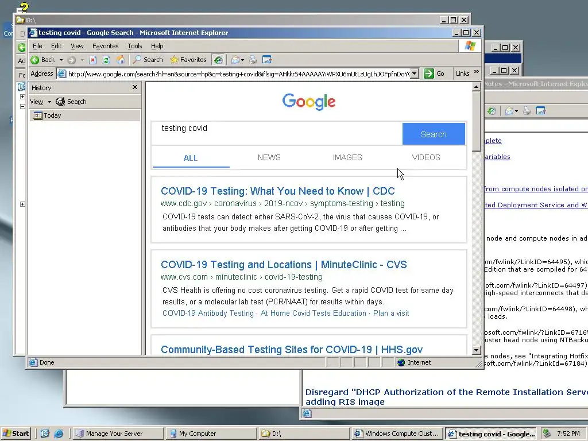Click the Forward arrow icon in toolbar
The height and width of the screenshot is (441, 588).
coord(72,60)
